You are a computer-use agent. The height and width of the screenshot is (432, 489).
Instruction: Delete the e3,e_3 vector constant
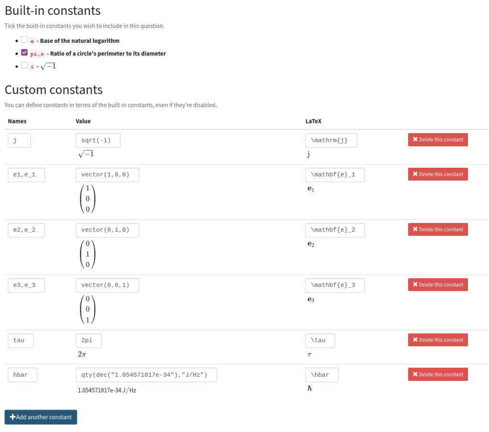pyautogui.click(x=437, y=285)
